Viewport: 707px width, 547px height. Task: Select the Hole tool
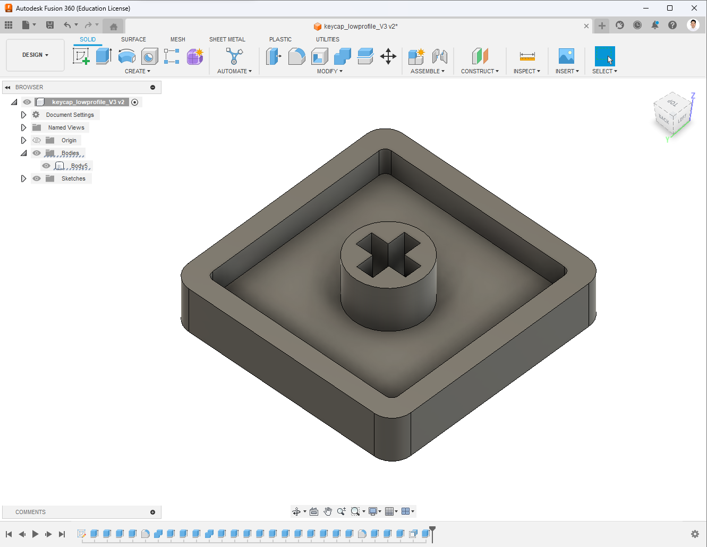pos(149,56)
